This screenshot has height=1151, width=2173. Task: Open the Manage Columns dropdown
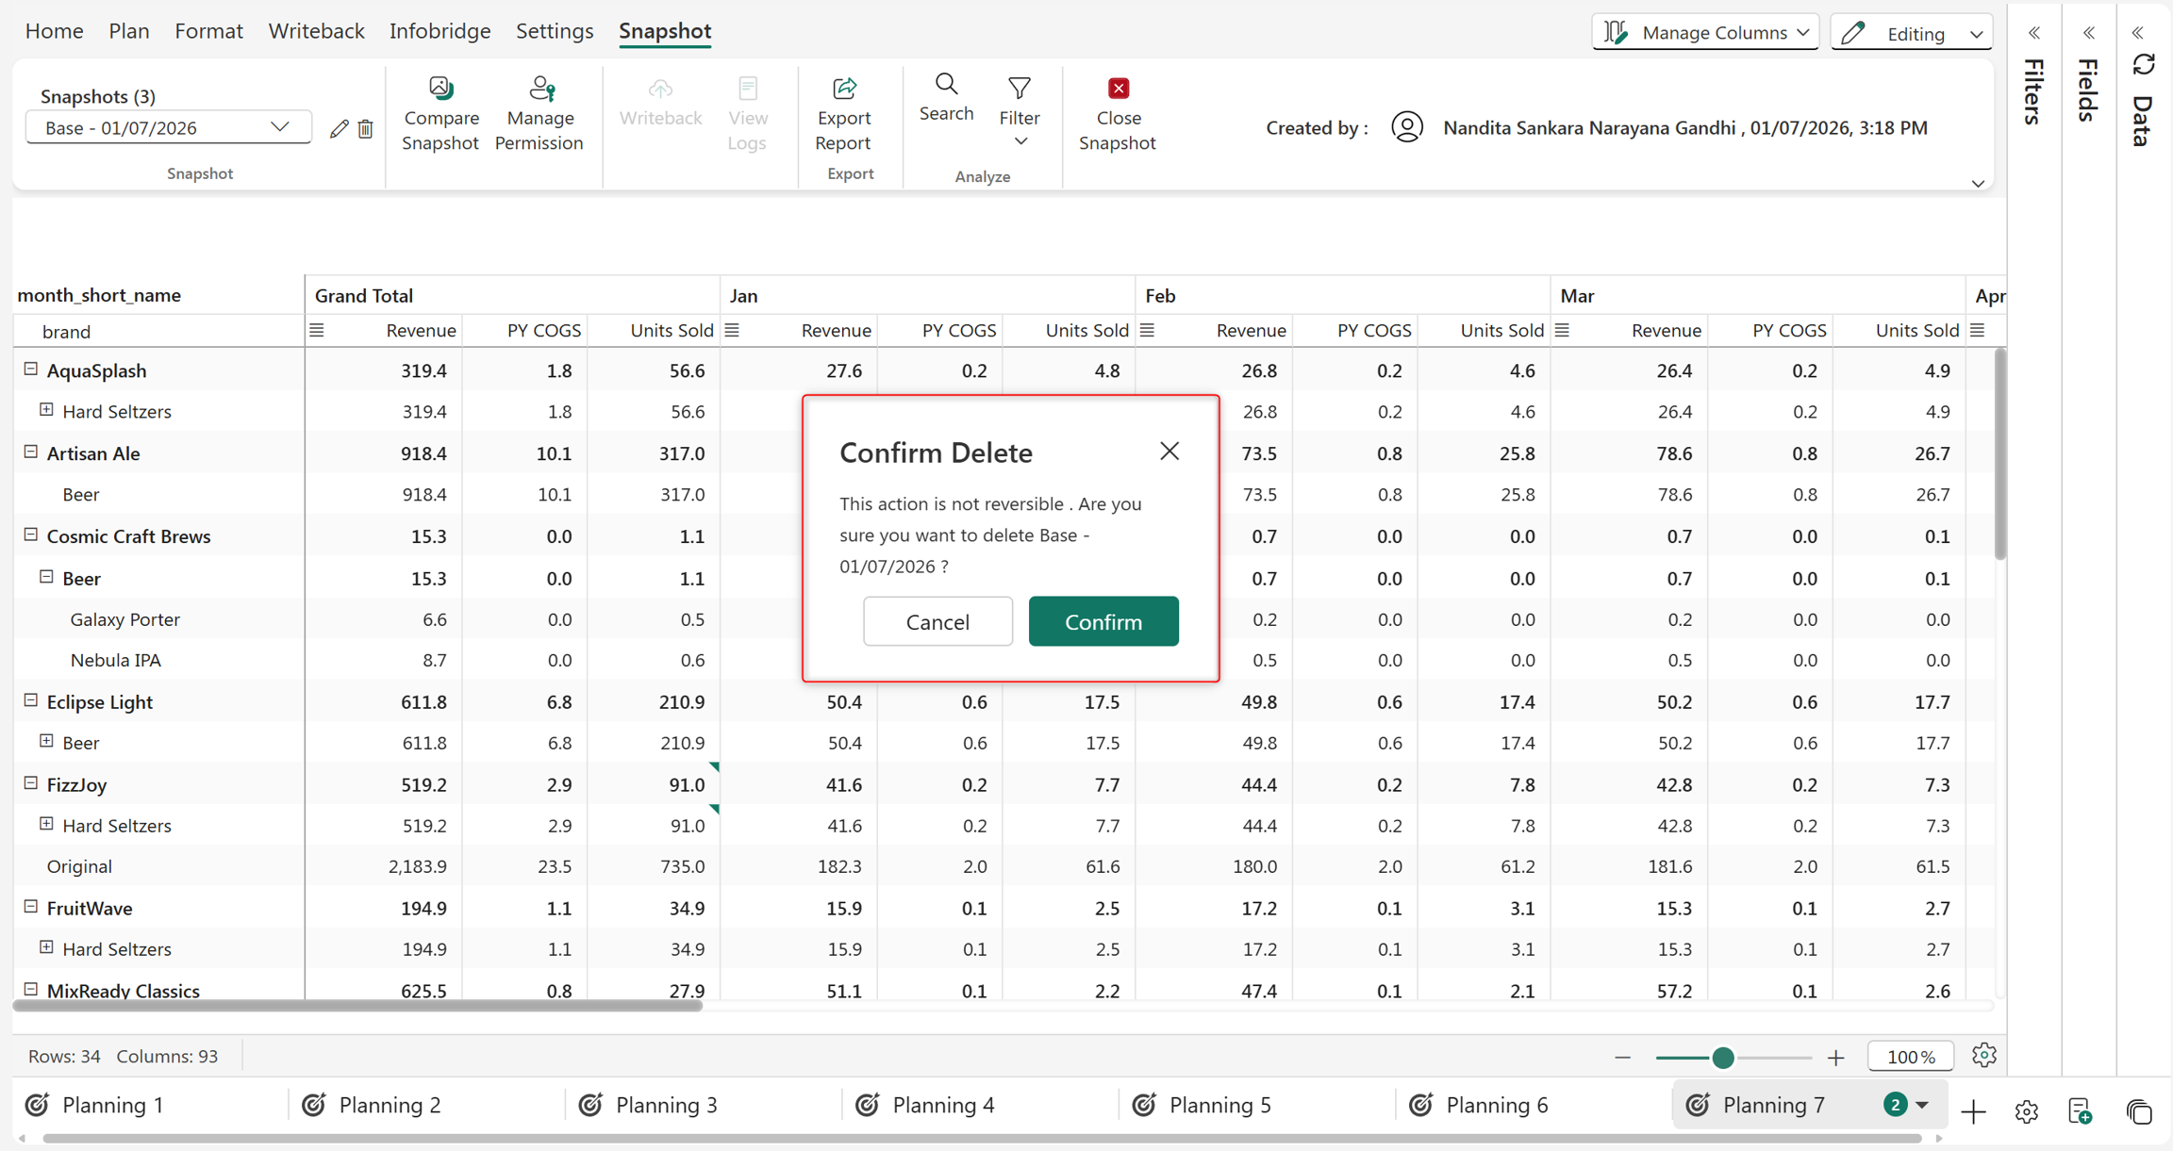1705,32
